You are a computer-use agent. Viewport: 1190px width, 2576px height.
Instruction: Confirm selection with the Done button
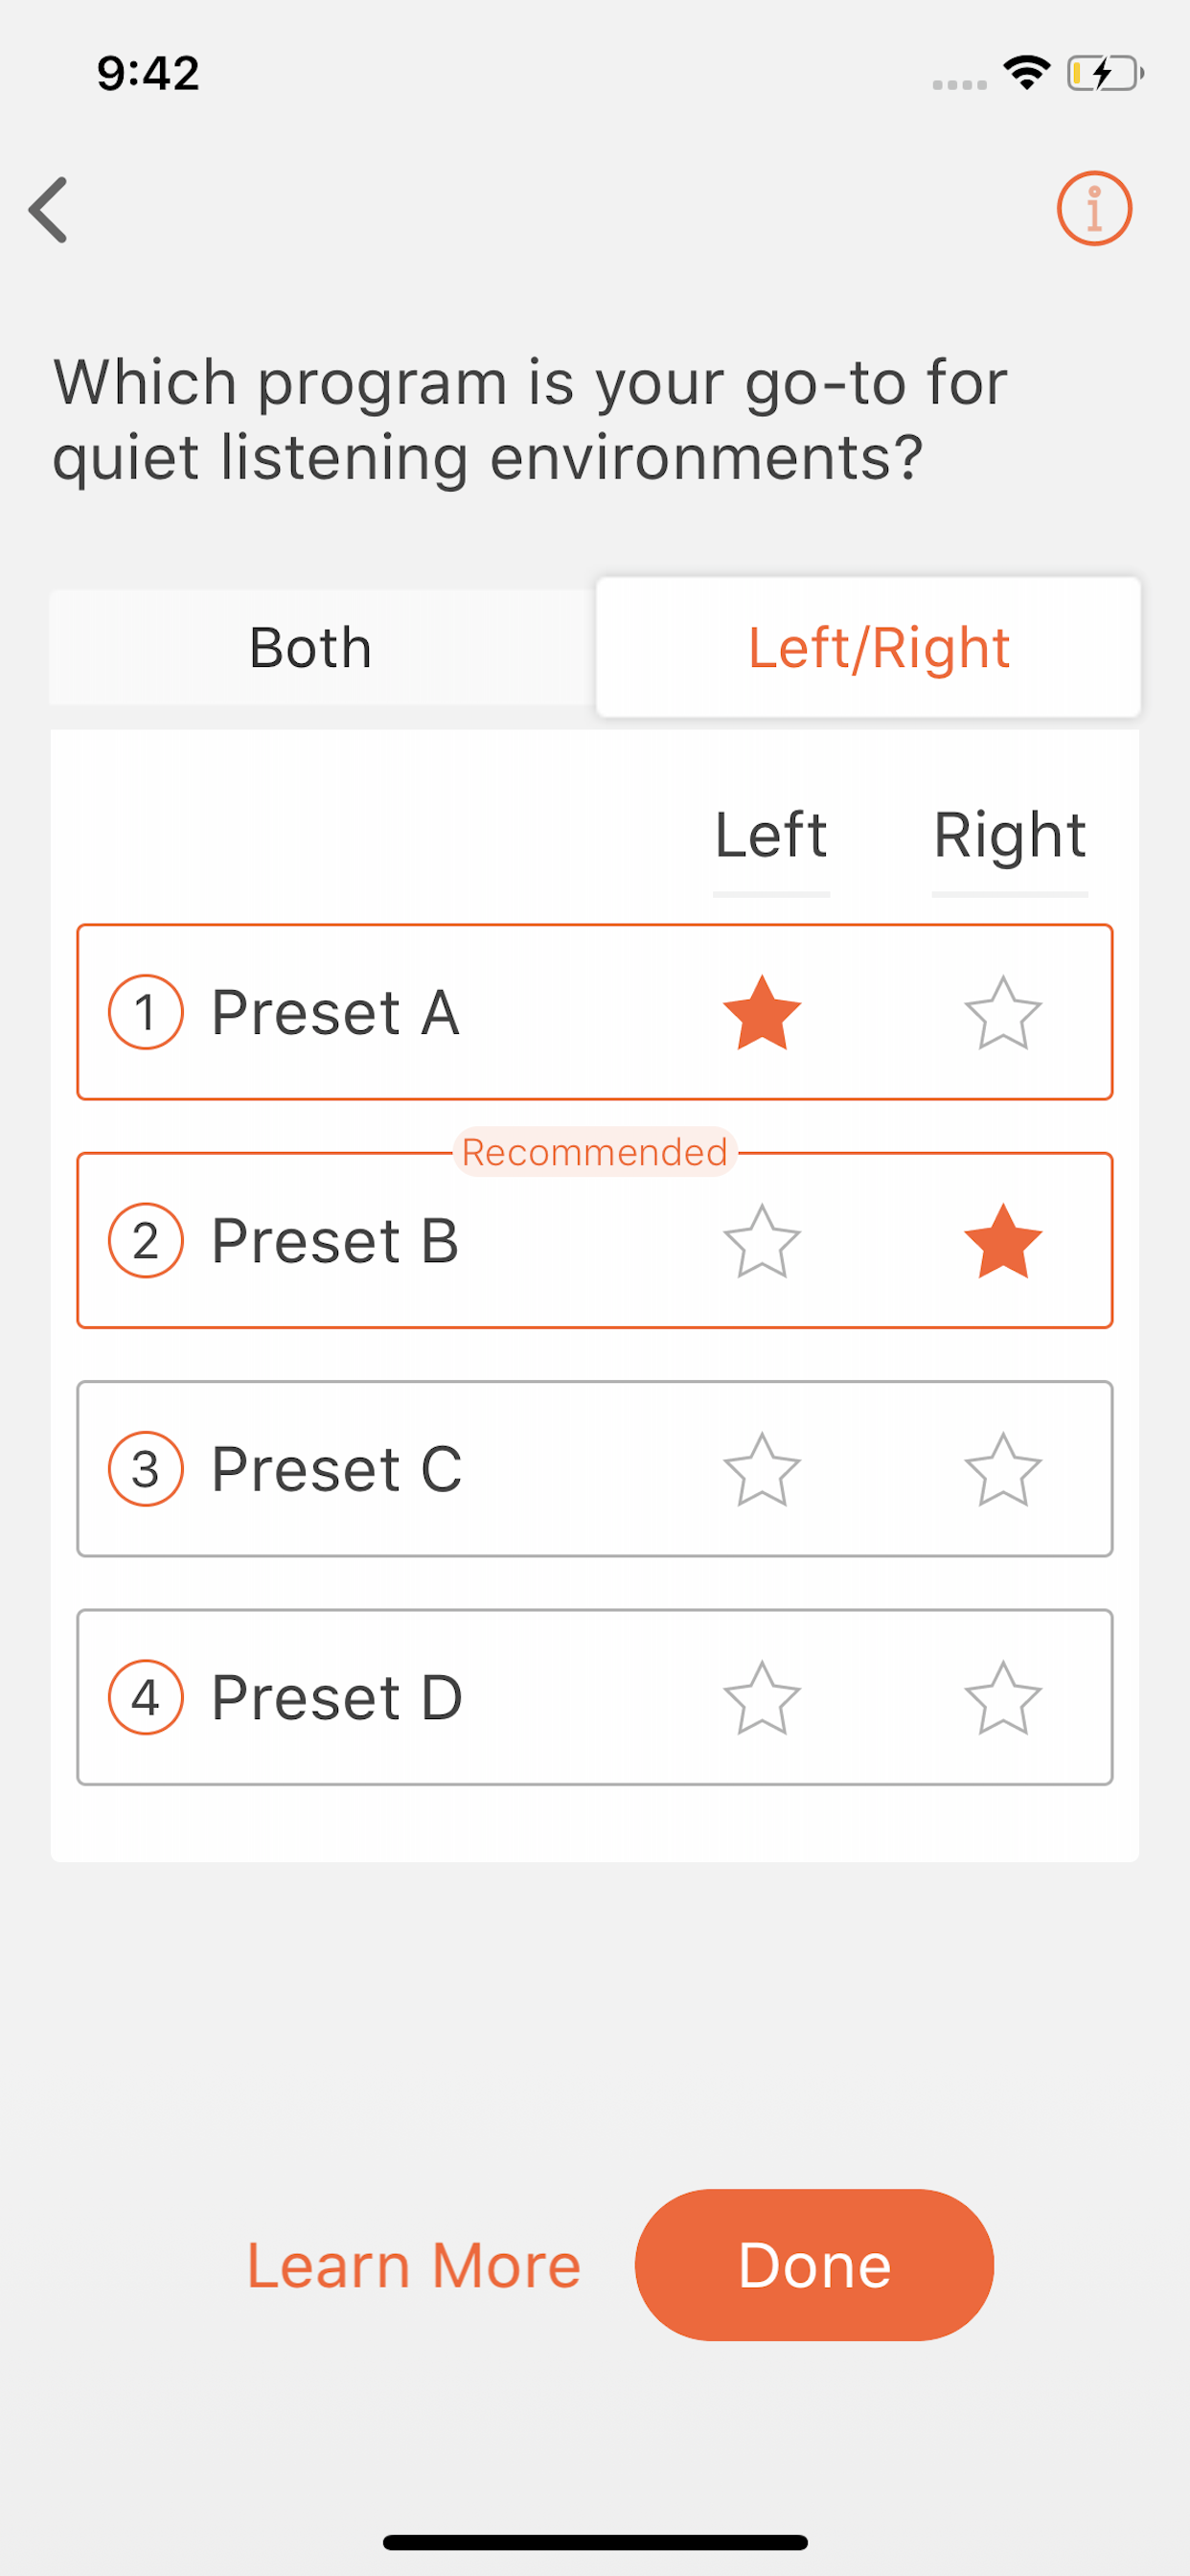click(x=814, y=2265)
